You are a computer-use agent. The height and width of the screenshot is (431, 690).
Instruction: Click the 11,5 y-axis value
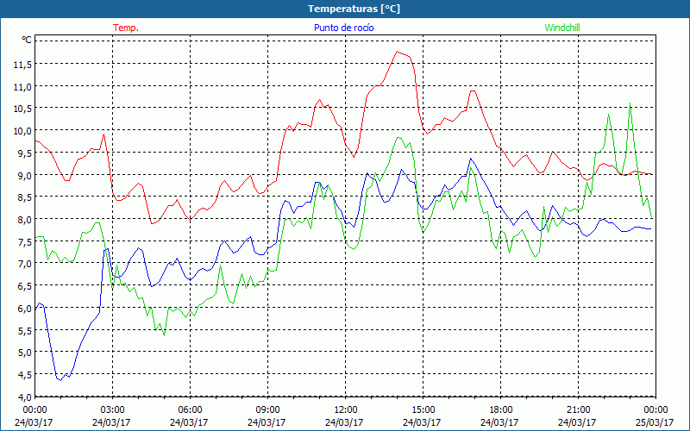(x=22, y=65)
